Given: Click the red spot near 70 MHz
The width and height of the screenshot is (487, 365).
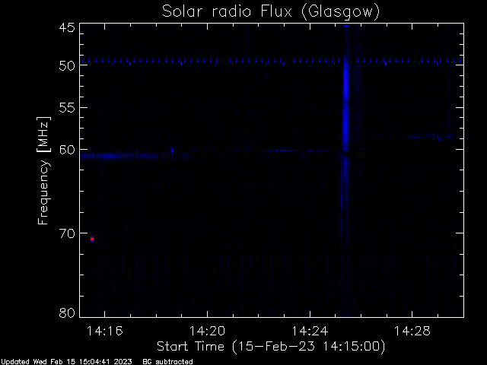Looking at the screenshot, I should [92, 239].
